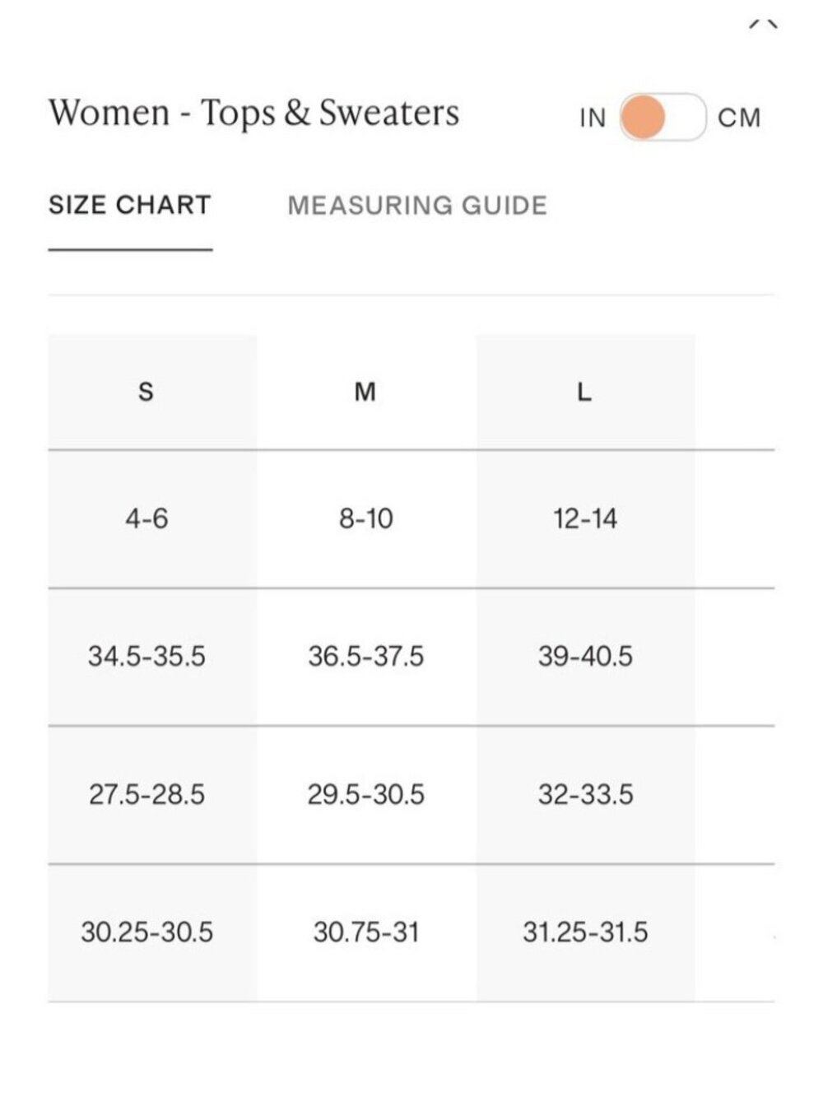Select the 12-14 size cell
Viewport: 823px width, 1097px height.
[x=585, y=519]
